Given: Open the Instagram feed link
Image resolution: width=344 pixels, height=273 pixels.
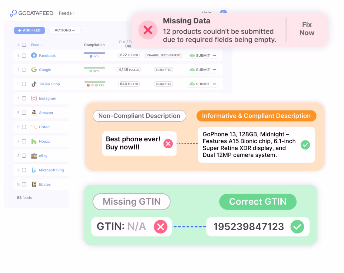Looking at the screenshot, I should point(47,98).
